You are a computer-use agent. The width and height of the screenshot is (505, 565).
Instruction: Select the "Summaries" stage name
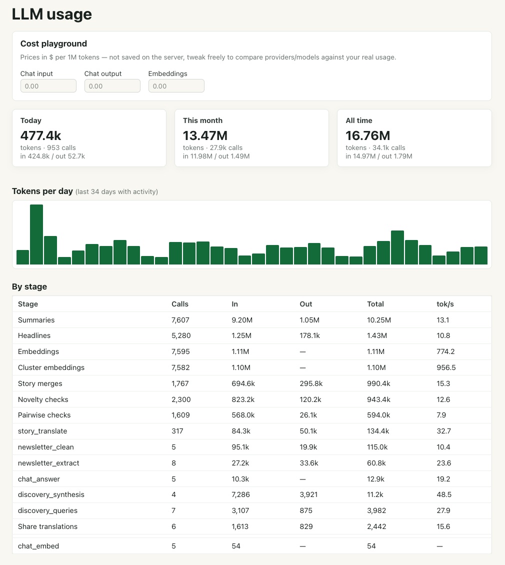pos(36,320)
